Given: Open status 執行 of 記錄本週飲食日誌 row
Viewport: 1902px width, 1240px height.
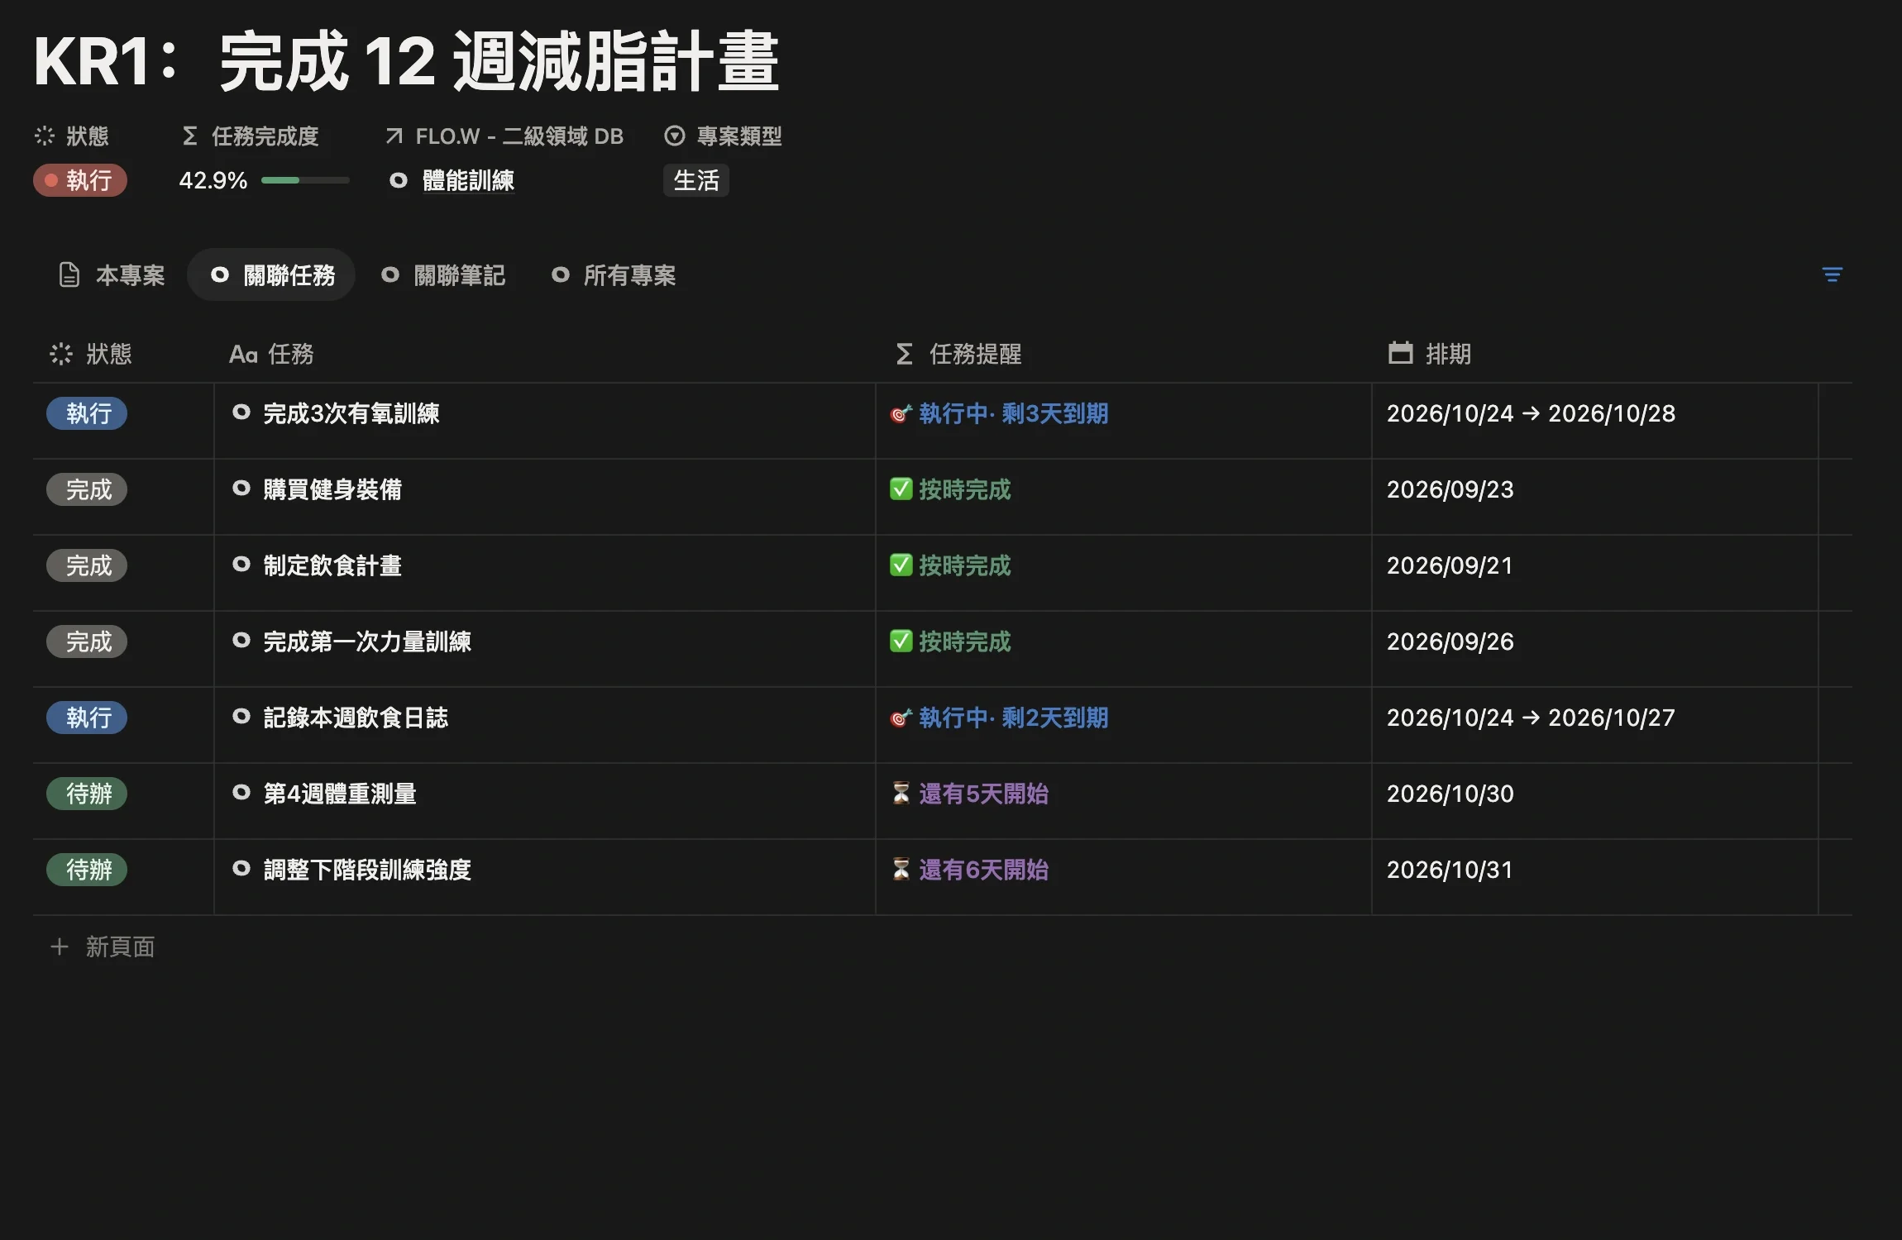Looking at the screenshot, I should (87, 718).
